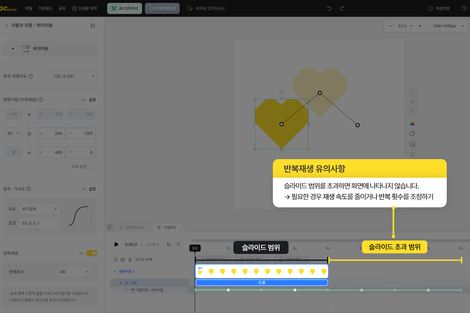Star the 위치이동 effect as favorite
The image size is (470, 313).
click(x=93, y=25)
